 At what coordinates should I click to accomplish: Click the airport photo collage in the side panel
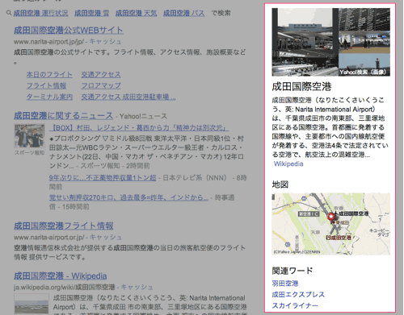[x=330, y=42]
